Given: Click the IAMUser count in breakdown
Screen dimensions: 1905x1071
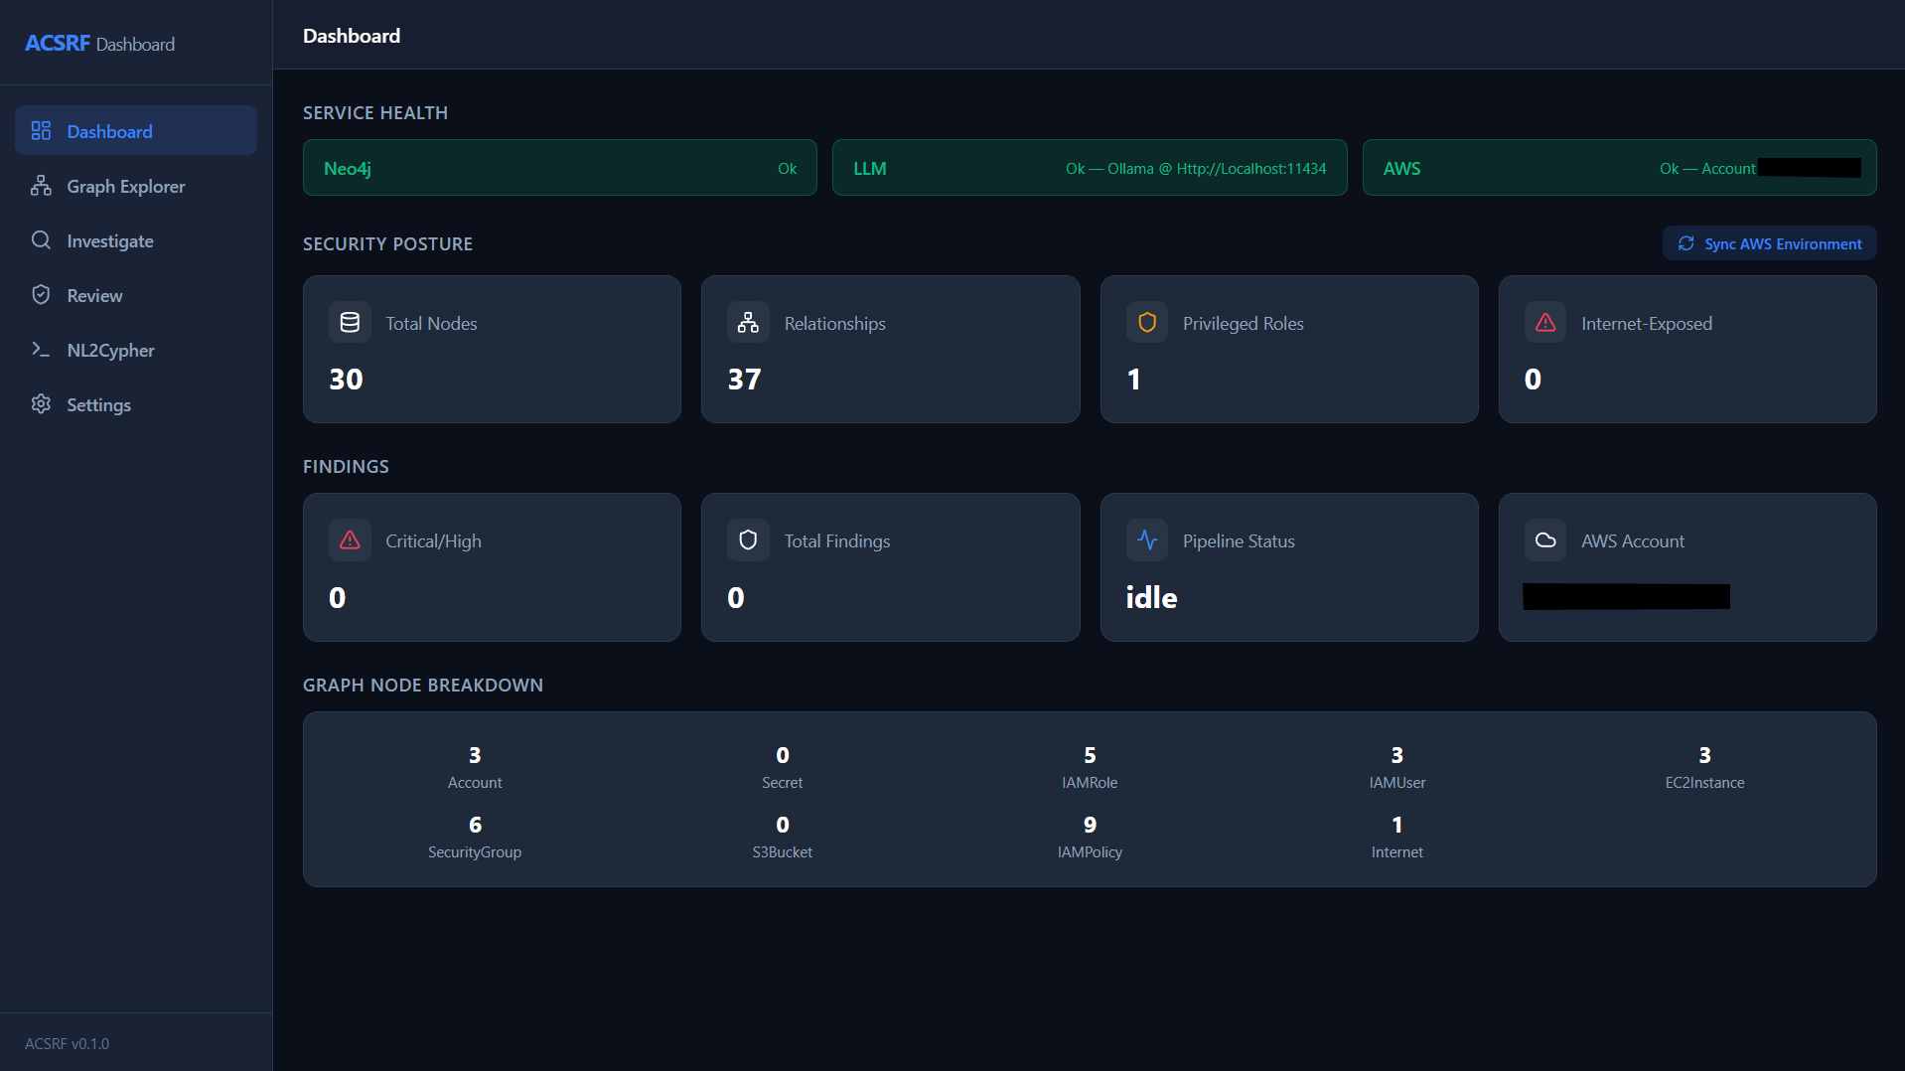Looking at the screenshot, I should click(x=1397, y=755).
